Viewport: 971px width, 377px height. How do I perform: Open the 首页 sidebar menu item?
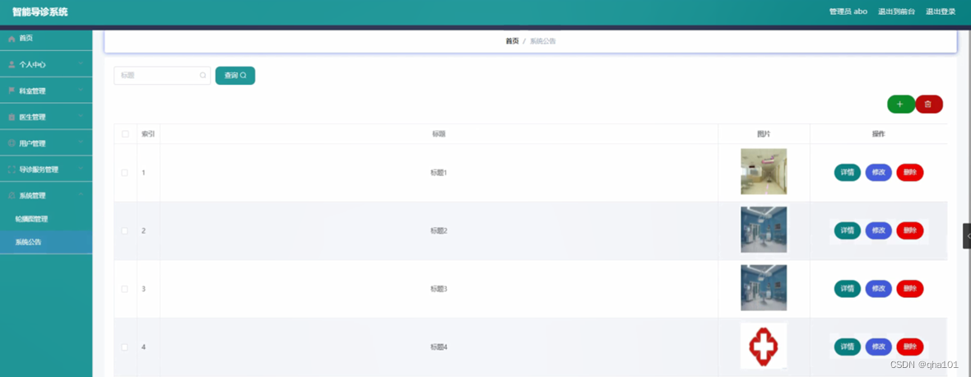46,39
